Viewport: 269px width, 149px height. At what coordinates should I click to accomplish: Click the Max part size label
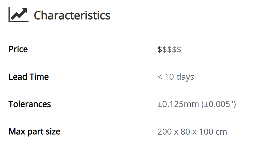pos(35,132)
